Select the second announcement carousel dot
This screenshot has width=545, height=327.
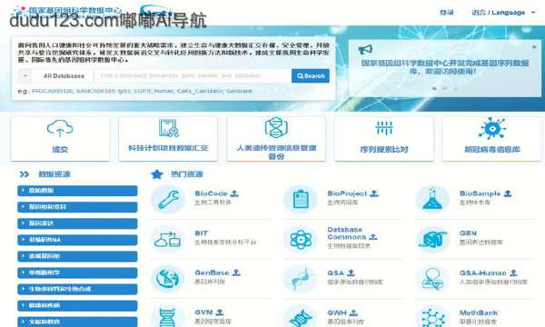tap(444, 89)
